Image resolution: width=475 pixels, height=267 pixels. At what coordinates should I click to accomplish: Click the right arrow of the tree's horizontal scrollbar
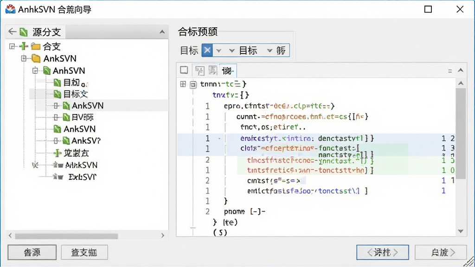(x=163, y=235)
